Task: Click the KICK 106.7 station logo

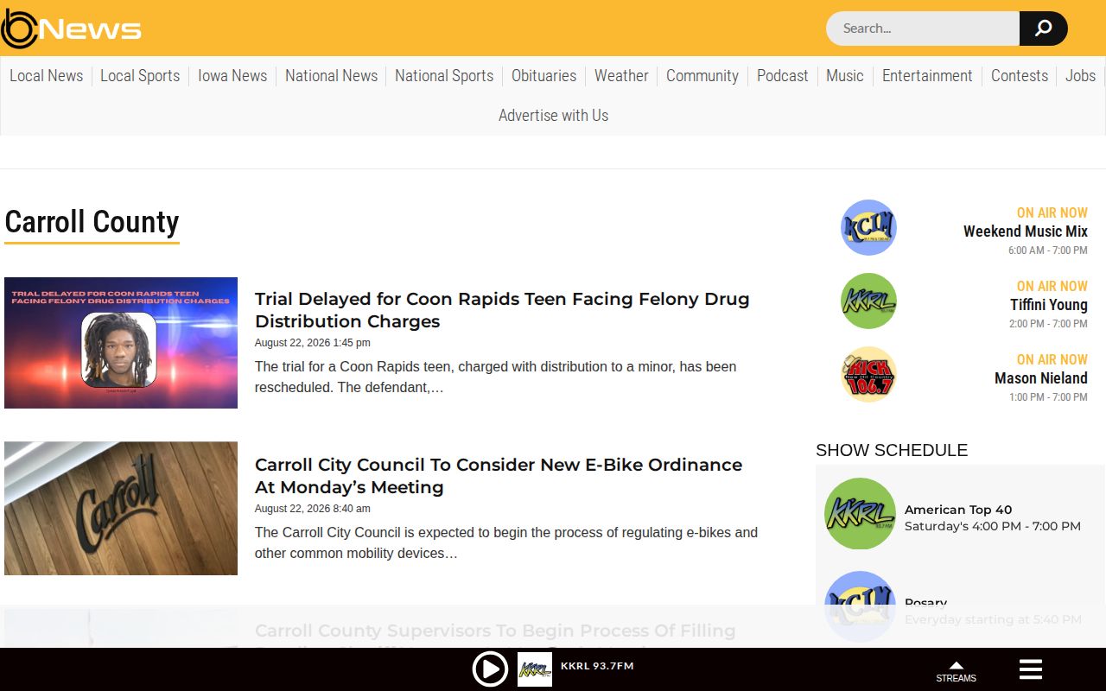Action: [868, 374]
